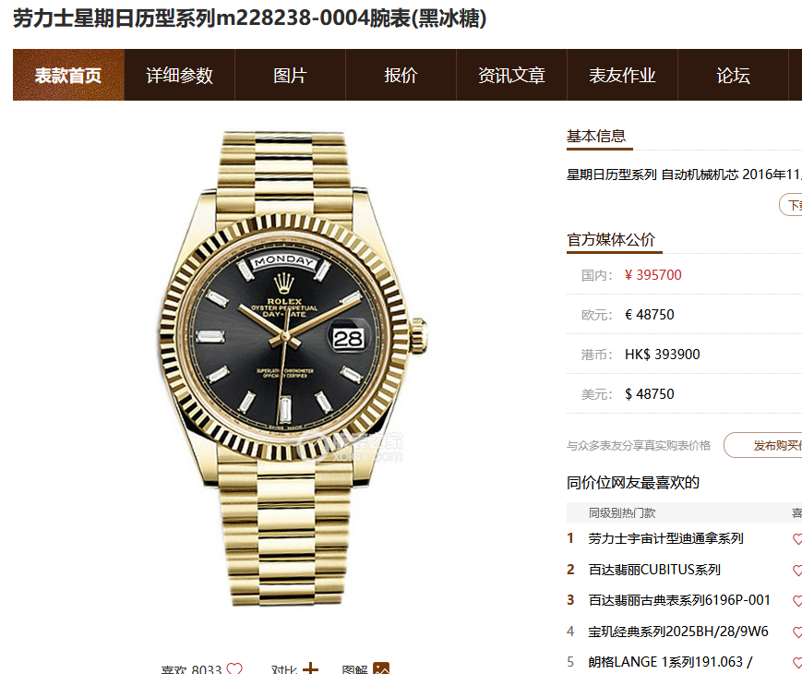The image size is (802, 674).
Task: Open the 资讯文章 tab
Action: (x=511, y=75)
